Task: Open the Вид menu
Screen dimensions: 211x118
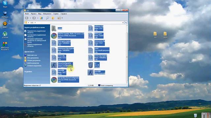Action: point(40,14)
